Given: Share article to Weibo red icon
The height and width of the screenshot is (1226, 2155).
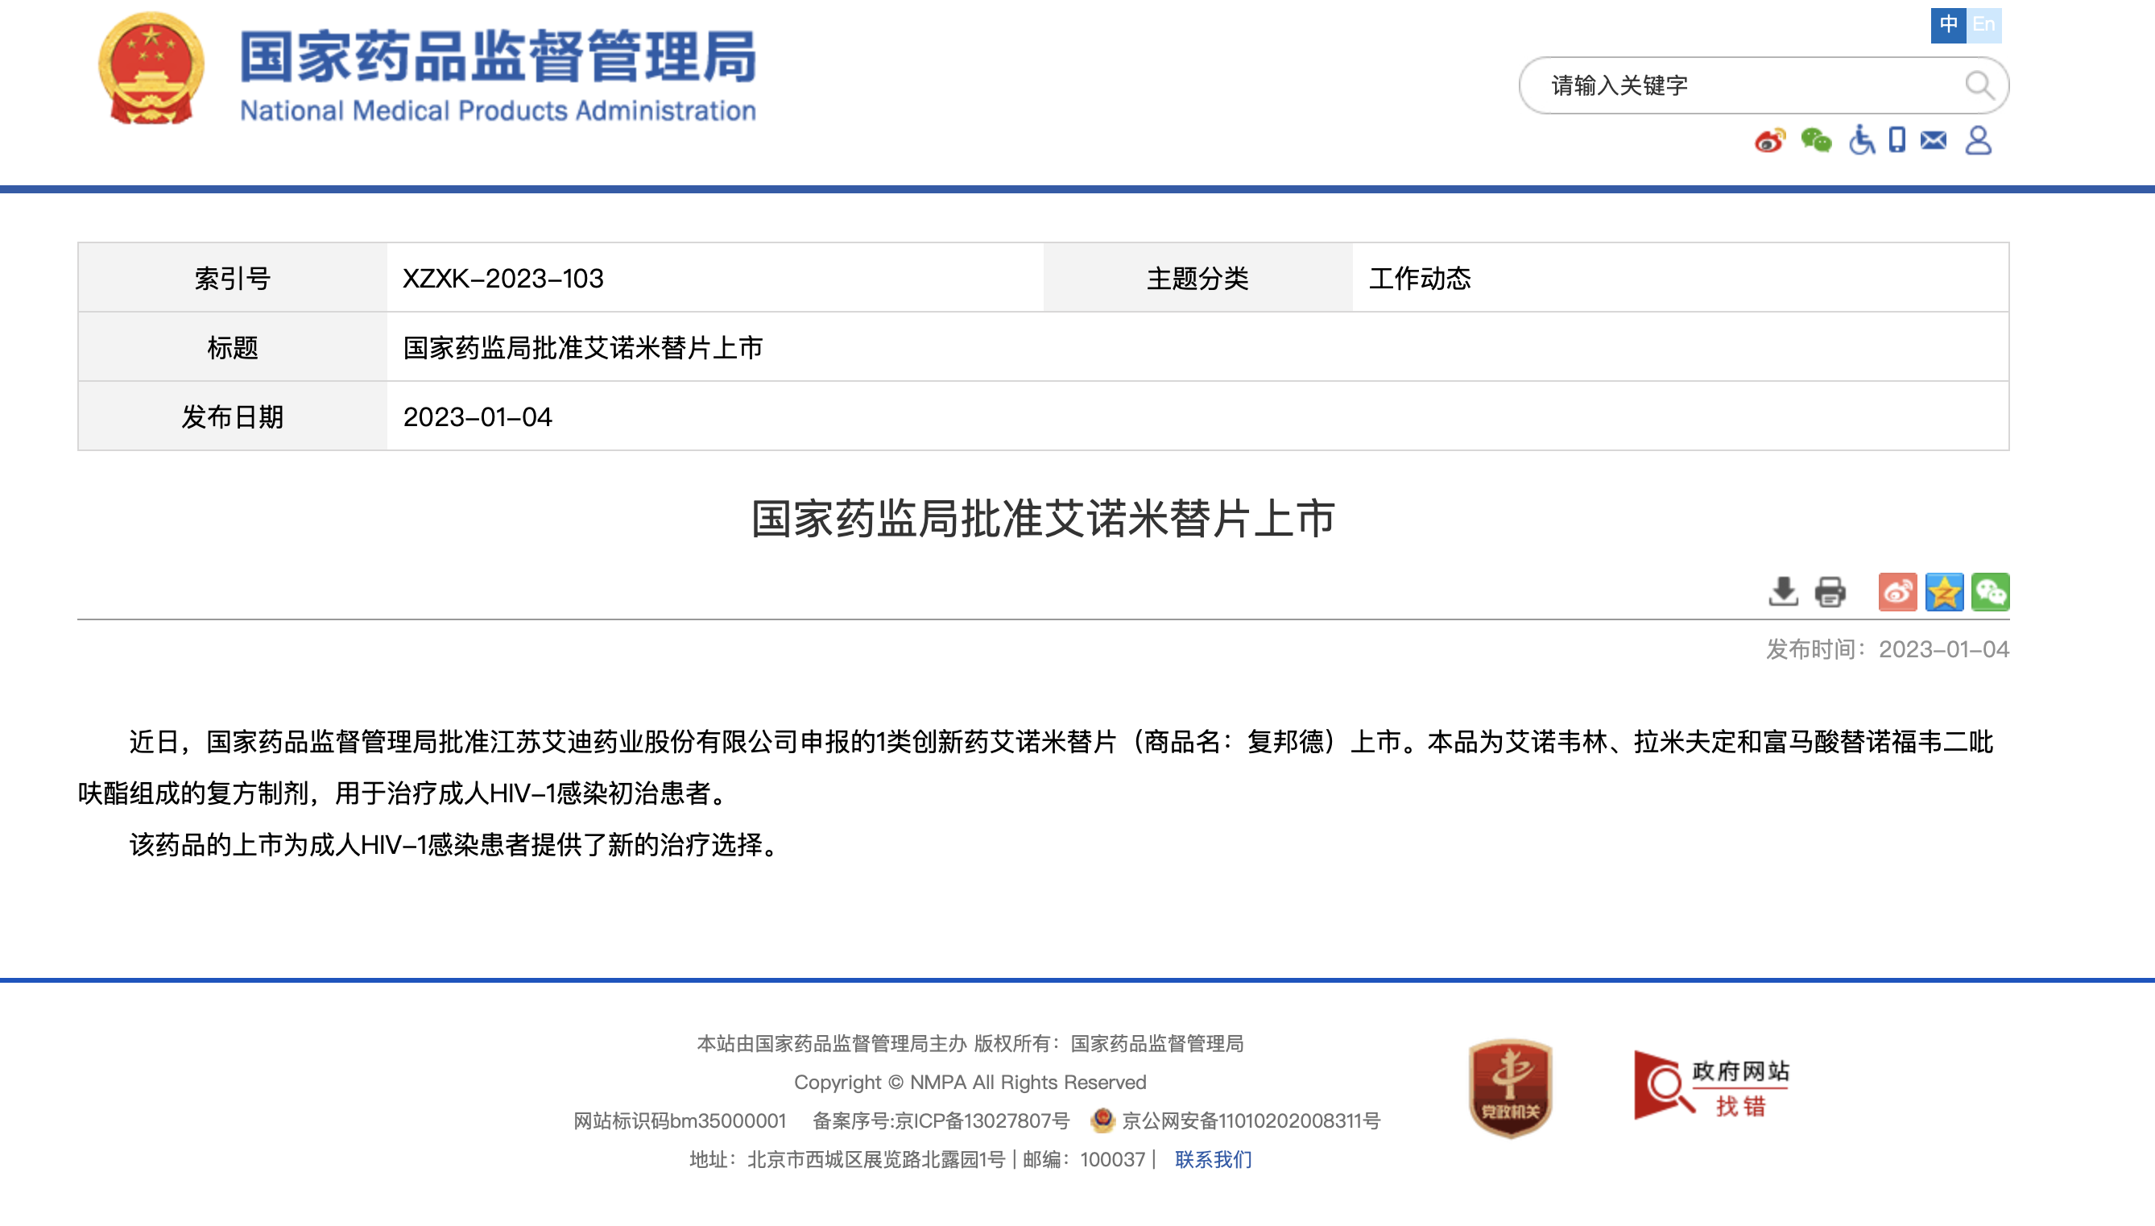Looking at the screenshot, I should point(1897,592).
